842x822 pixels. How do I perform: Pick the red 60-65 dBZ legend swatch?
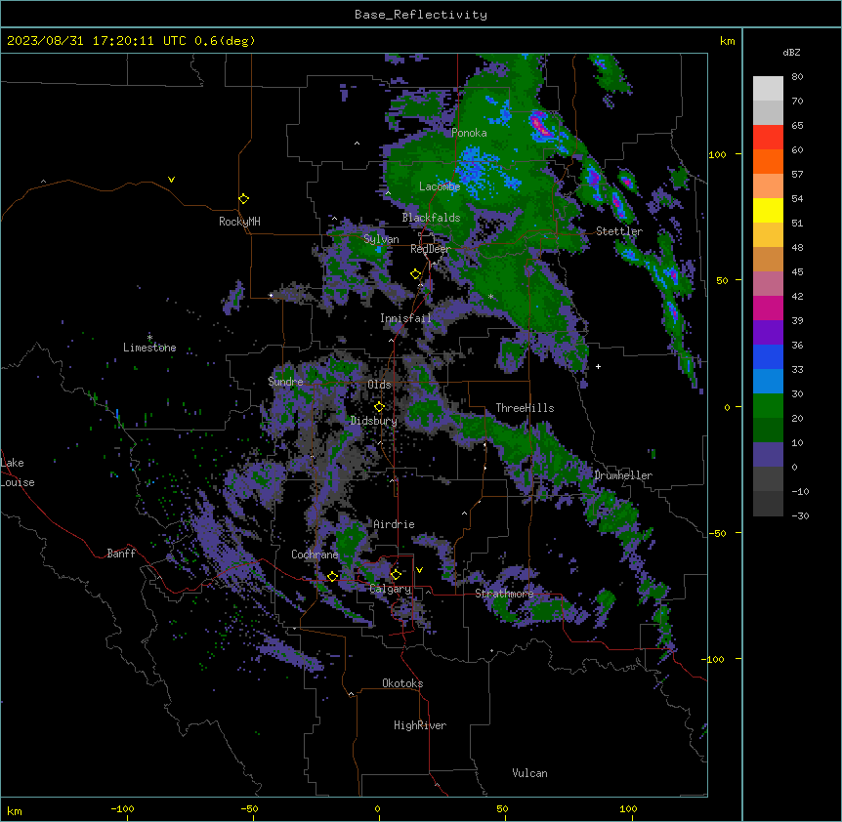pos(768,138)
